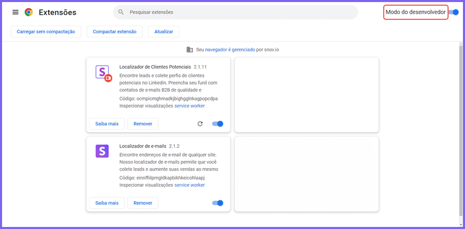Toggle Modo do desenvolvedor switch

(454, 12)
